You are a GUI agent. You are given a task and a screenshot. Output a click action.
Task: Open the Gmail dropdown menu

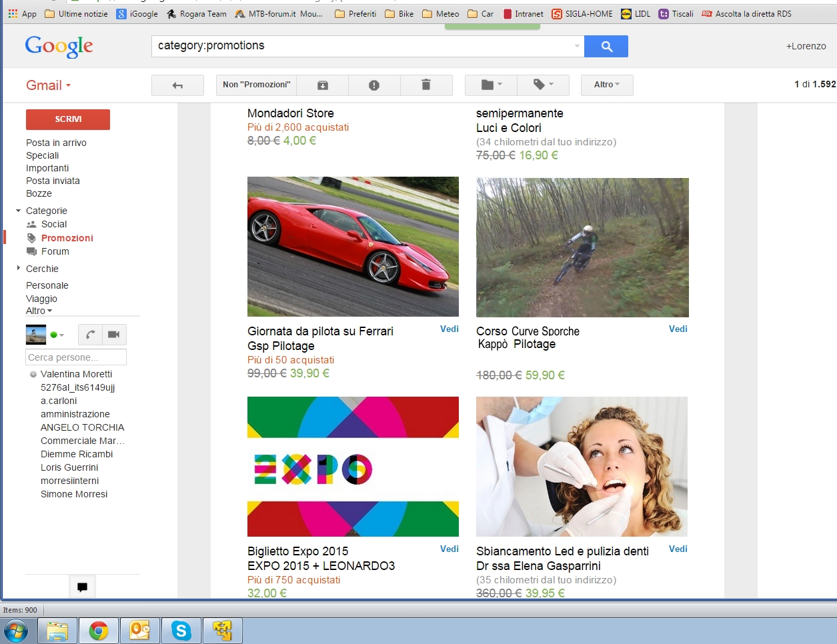tap(48, 85)
